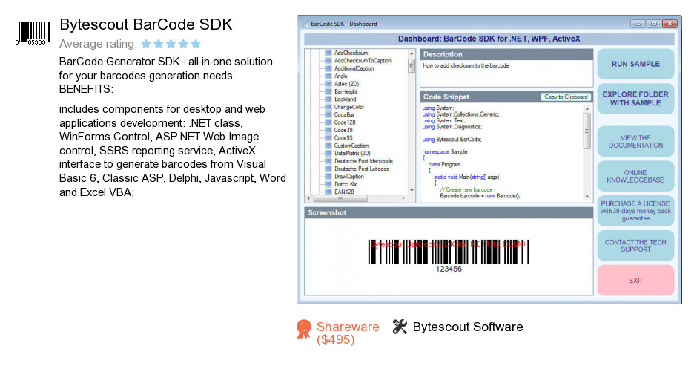The image size is (697, 366).
Task: Click the icon beside Aztec (2D) item
Action: 328,84
